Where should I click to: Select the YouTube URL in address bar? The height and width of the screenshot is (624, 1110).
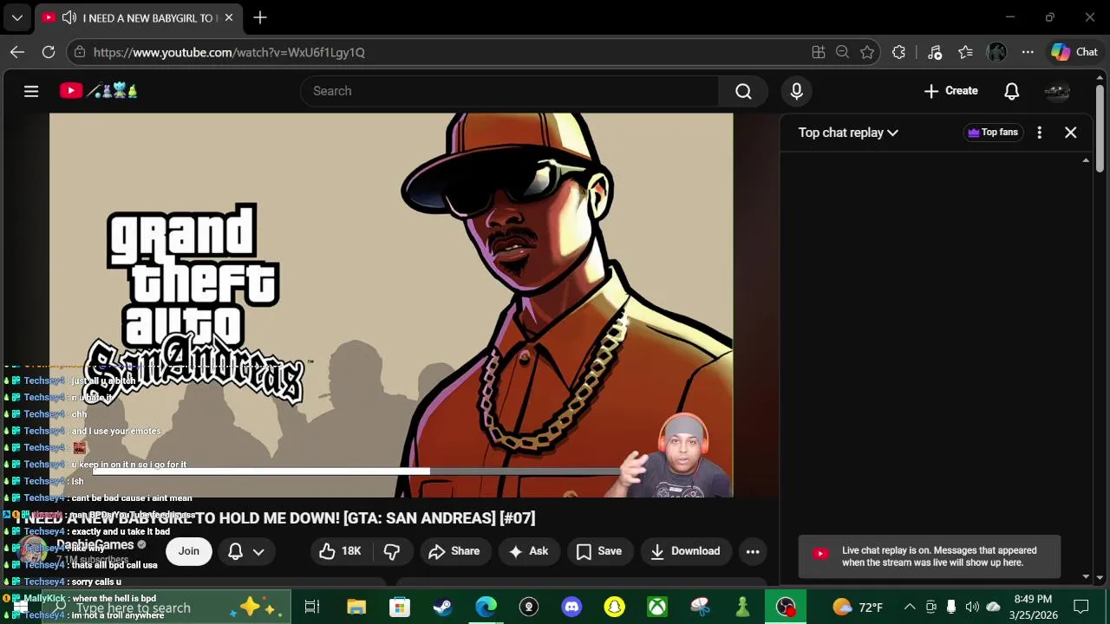coord(229,52)
